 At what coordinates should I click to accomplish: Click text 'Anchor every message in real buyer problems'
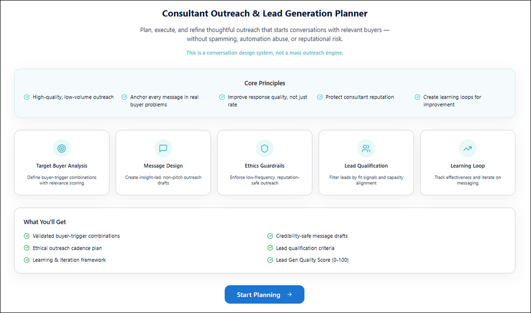[x=164, y=101]
